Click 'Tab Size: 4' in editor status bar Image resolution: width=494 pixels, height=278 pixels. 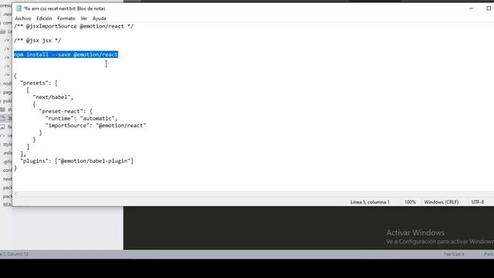point(454,254)
